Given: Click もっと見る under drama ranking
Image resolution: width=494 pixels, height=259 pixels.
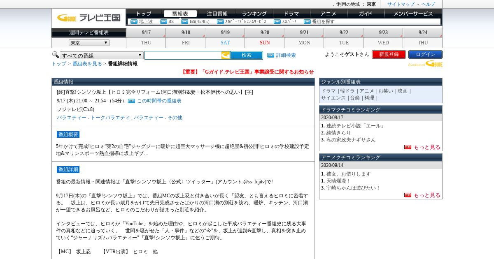Looking at the screenshot, I should 427,147.
